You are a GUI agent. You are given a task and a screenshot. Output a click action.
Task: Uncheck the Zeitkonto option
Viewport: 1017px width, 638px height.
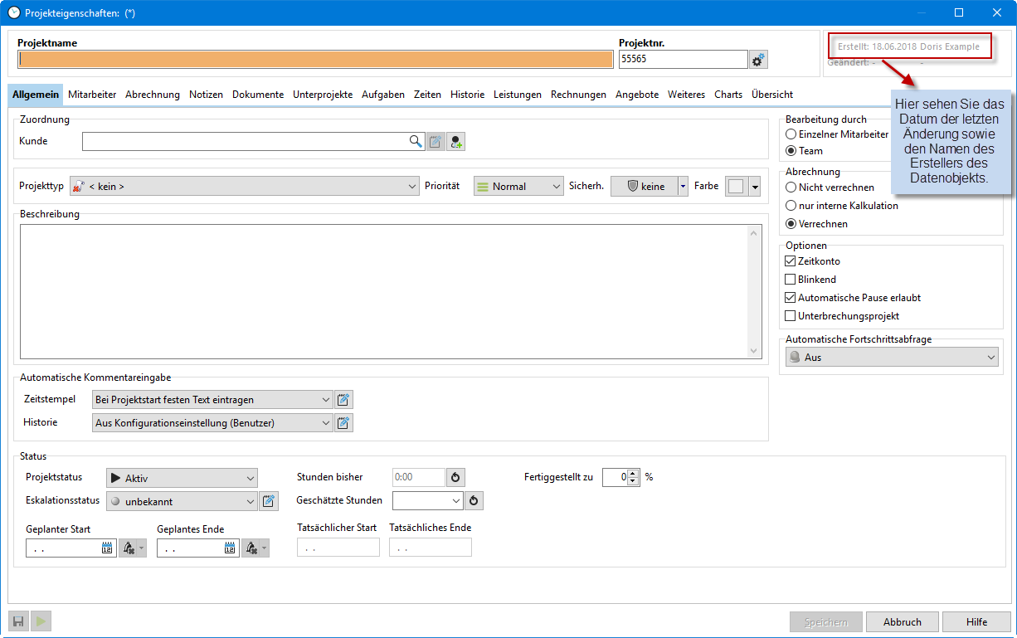click(x=791, y=261)
